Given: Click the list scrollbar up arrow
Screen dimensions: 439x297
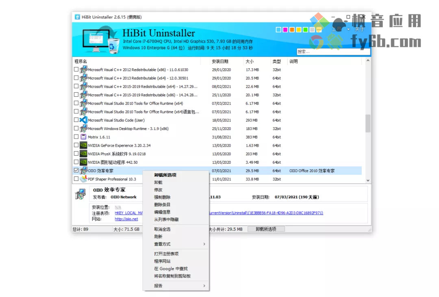Looking at the screenshot, I should tap(368, 61).
